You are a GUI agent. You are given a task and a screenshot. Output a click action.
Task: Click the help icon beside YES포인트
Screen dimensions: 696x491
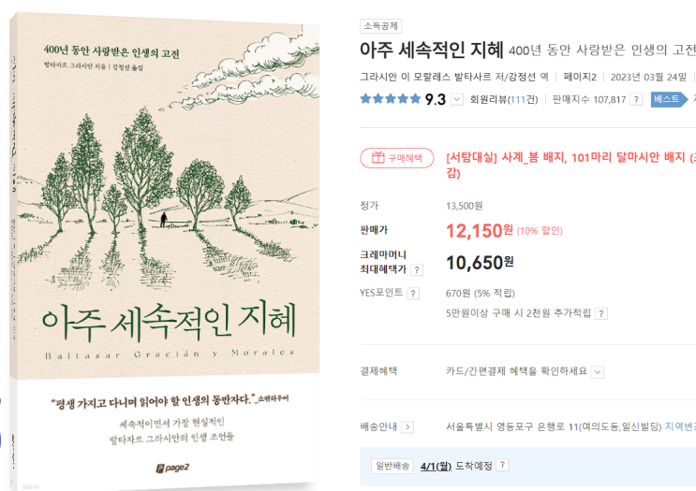click(x=413, y=293)
